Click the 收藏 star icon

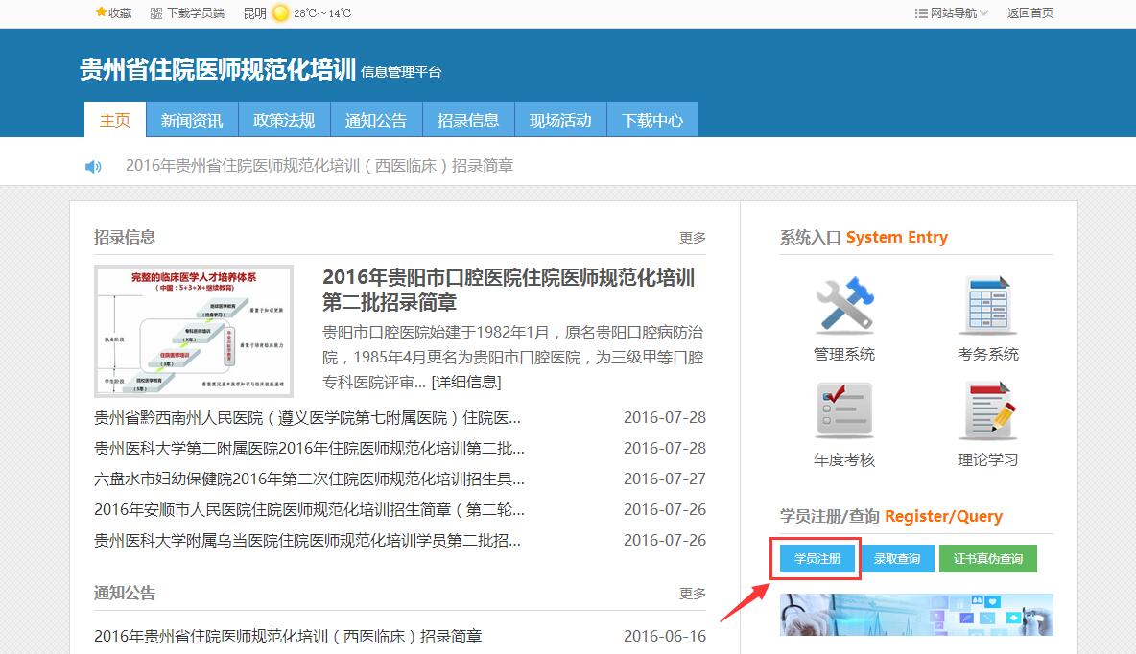click(x=101, y=12)
